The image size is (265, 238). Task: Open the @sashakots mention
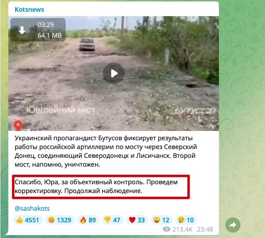(x=32, y=208)
